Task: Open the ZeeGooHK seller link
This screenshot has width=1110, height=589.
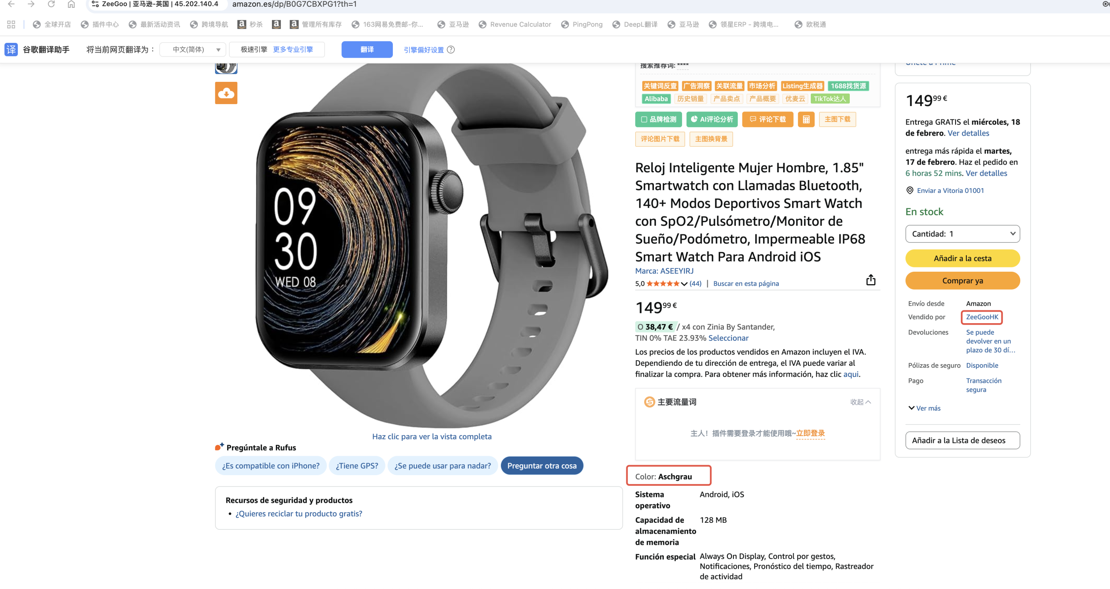Action: coord(982,317)
